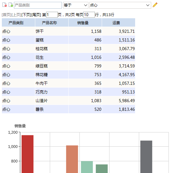The width and height of the screenshot is (171, 173).
Task: Click the yellow pencil edit icon
Action: [155, 5]
